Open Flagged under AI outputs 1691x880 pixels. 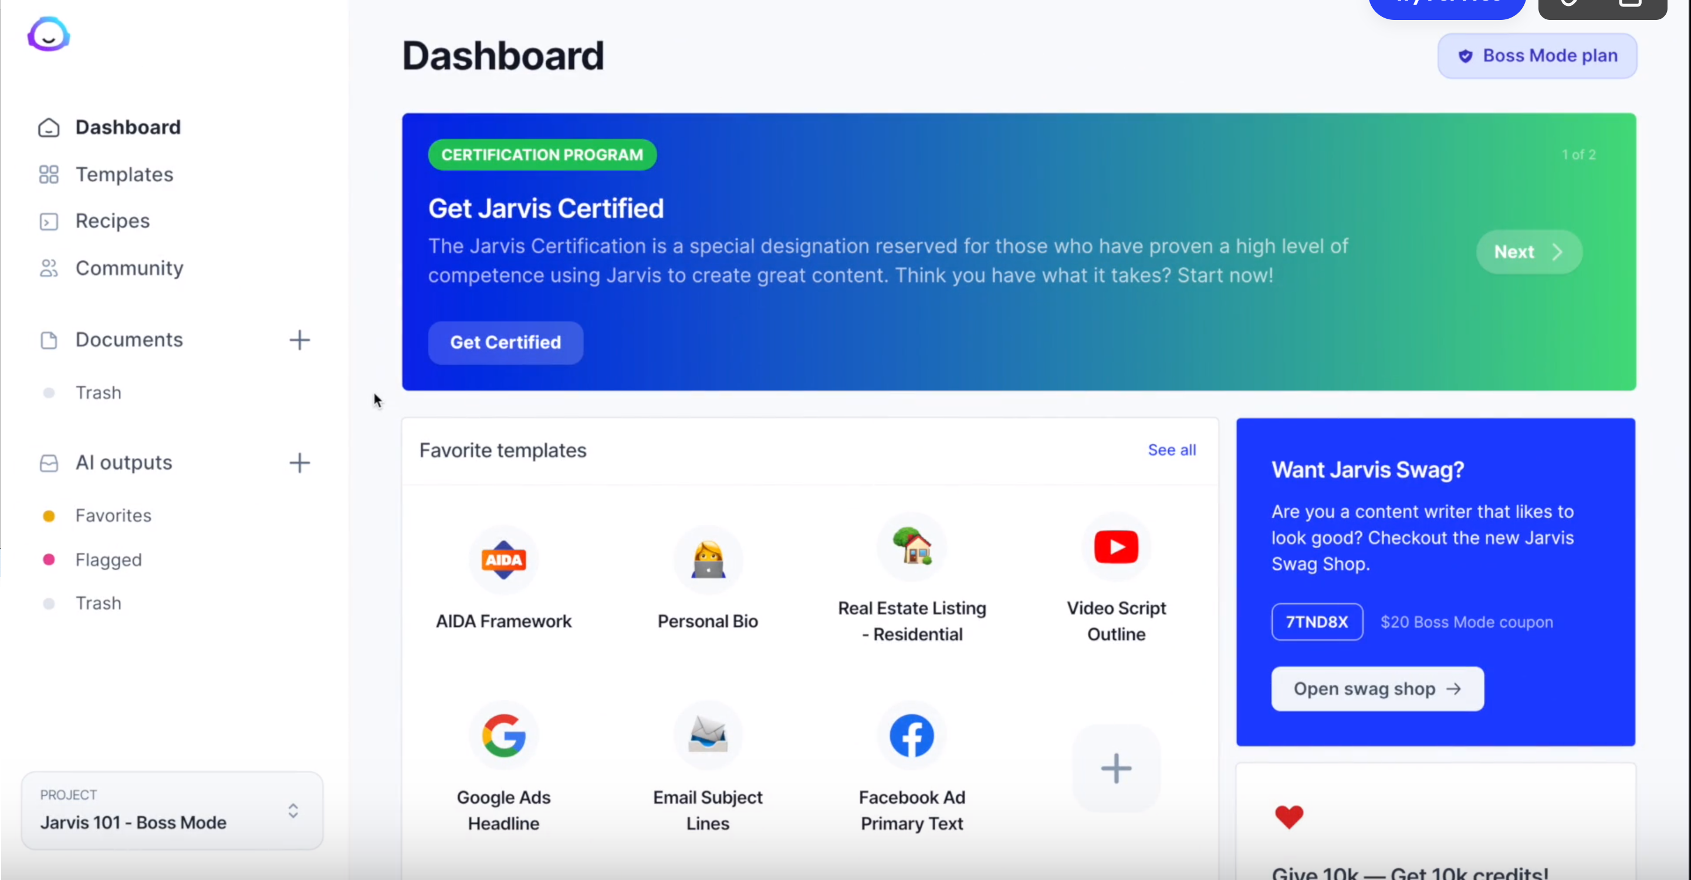point(109,560)
